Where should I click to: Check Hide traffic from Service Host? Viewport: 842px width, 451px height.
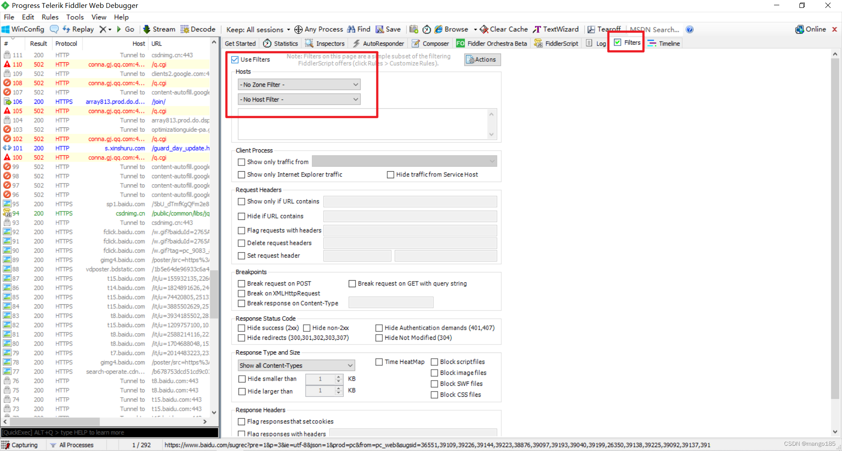pos(390,175)
